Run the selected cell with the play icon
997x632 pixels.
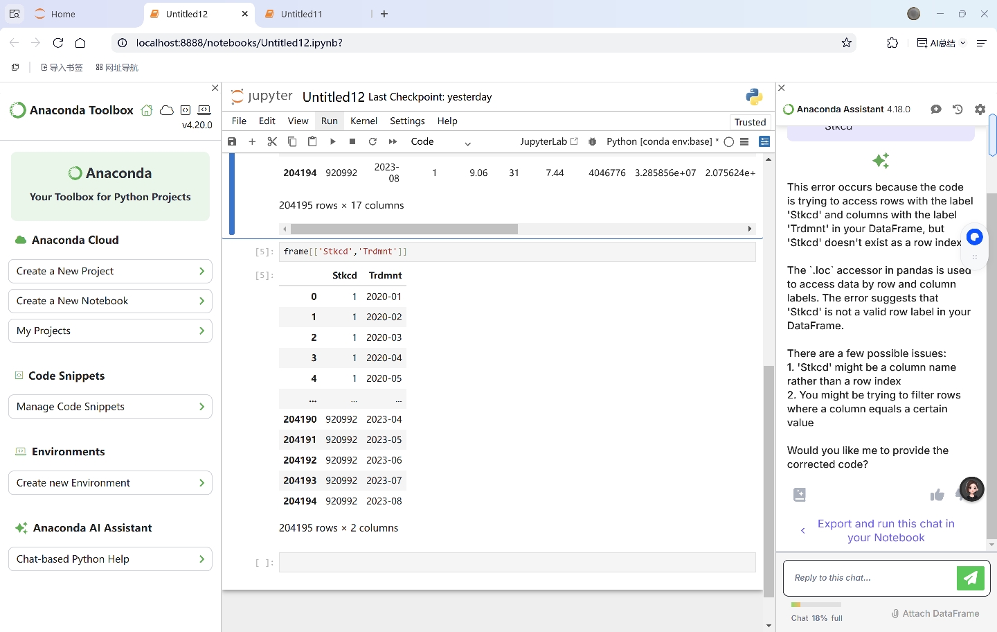(x=333, y=141)
